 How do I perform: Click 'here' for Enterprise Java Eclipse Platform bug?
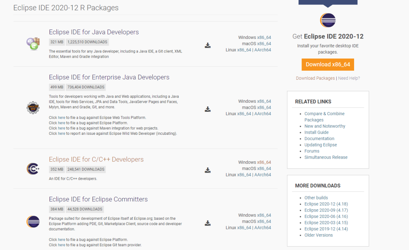point(62,123)
